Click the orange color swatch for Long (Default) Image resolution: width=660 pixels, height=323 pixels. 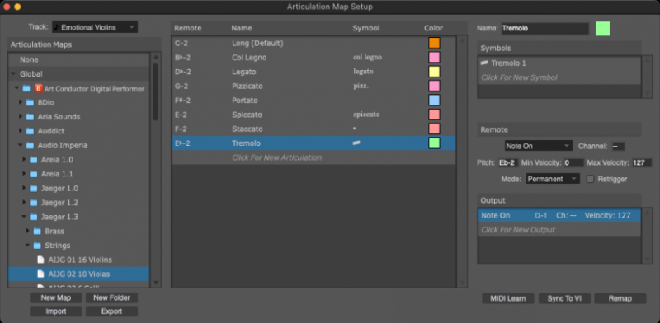coord(434,43)
